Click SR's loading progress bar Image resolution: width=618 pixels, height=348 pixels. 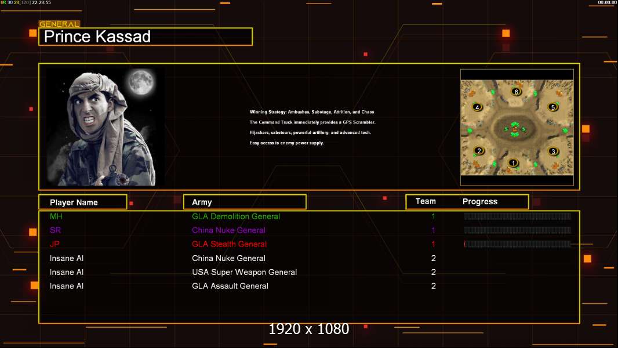pyautogui.click(x=517, y=230)
